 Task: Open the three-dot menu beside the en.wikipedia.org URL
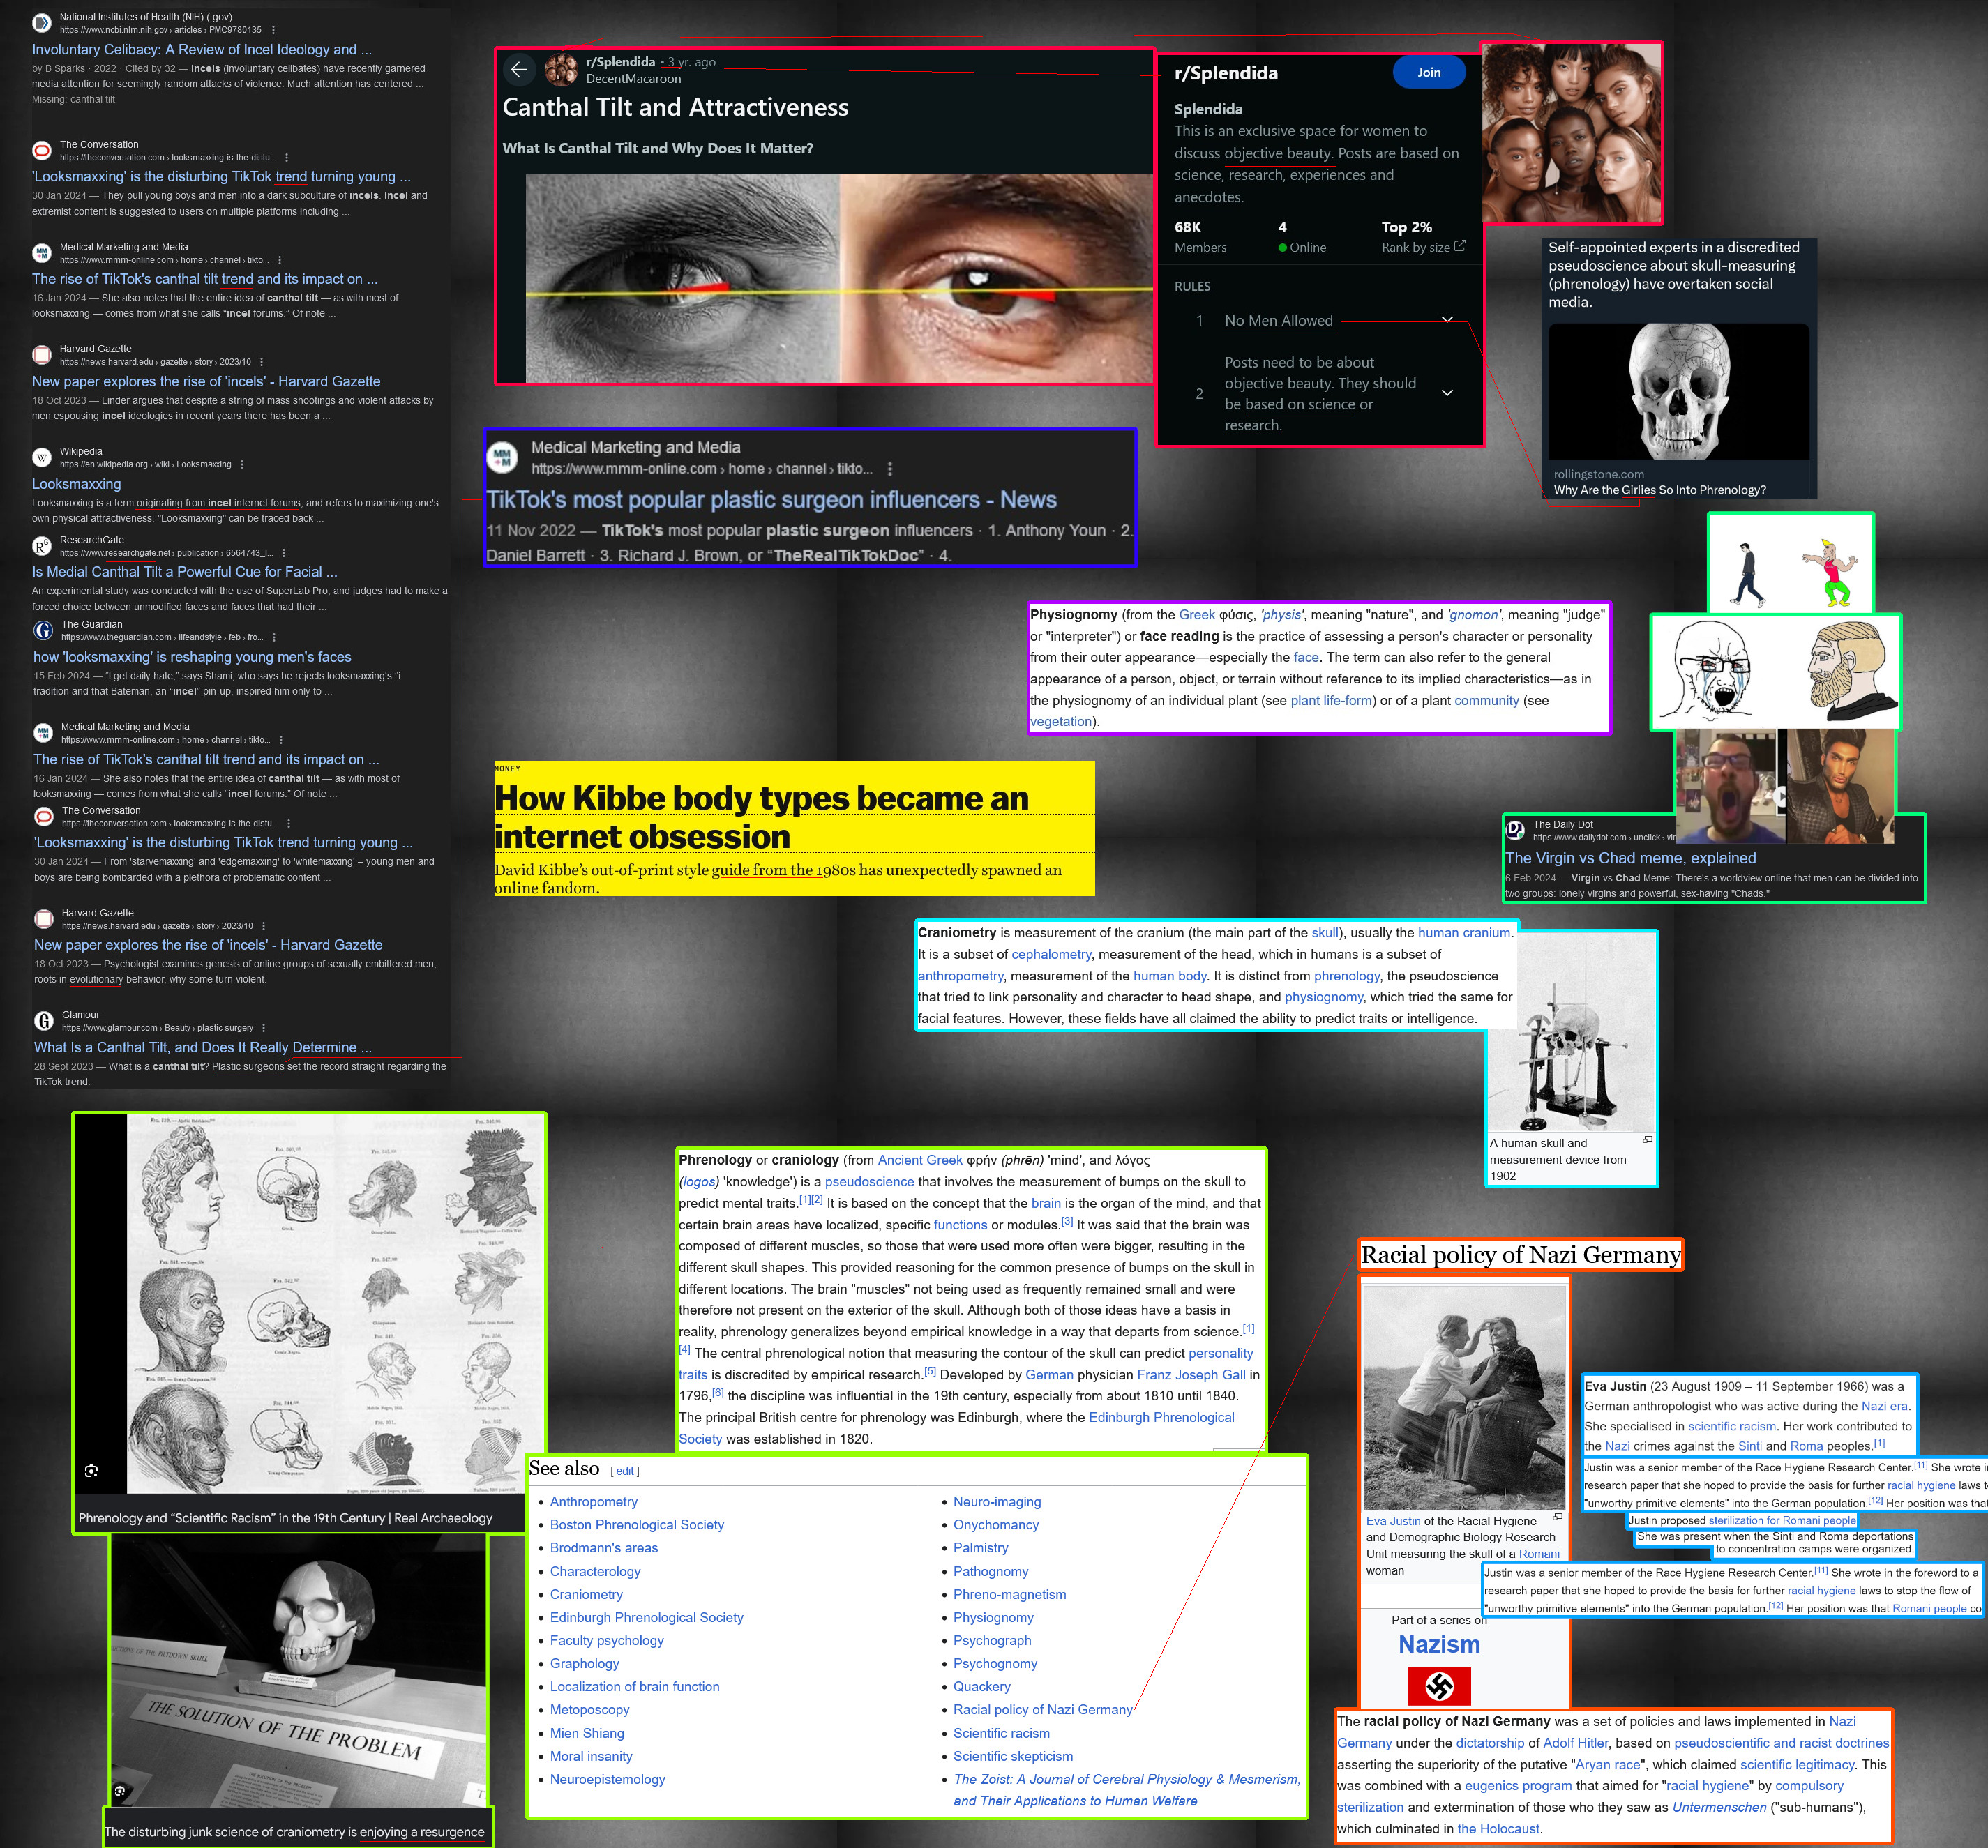242,464
